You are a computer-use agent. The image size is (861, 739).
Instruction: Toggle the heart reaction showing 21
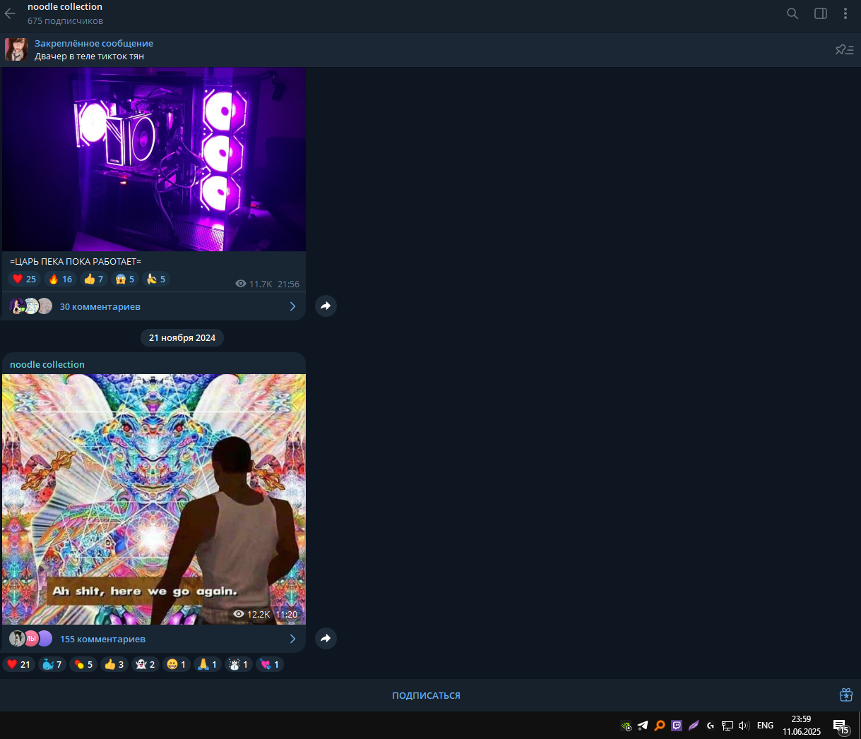click(18, 664)
